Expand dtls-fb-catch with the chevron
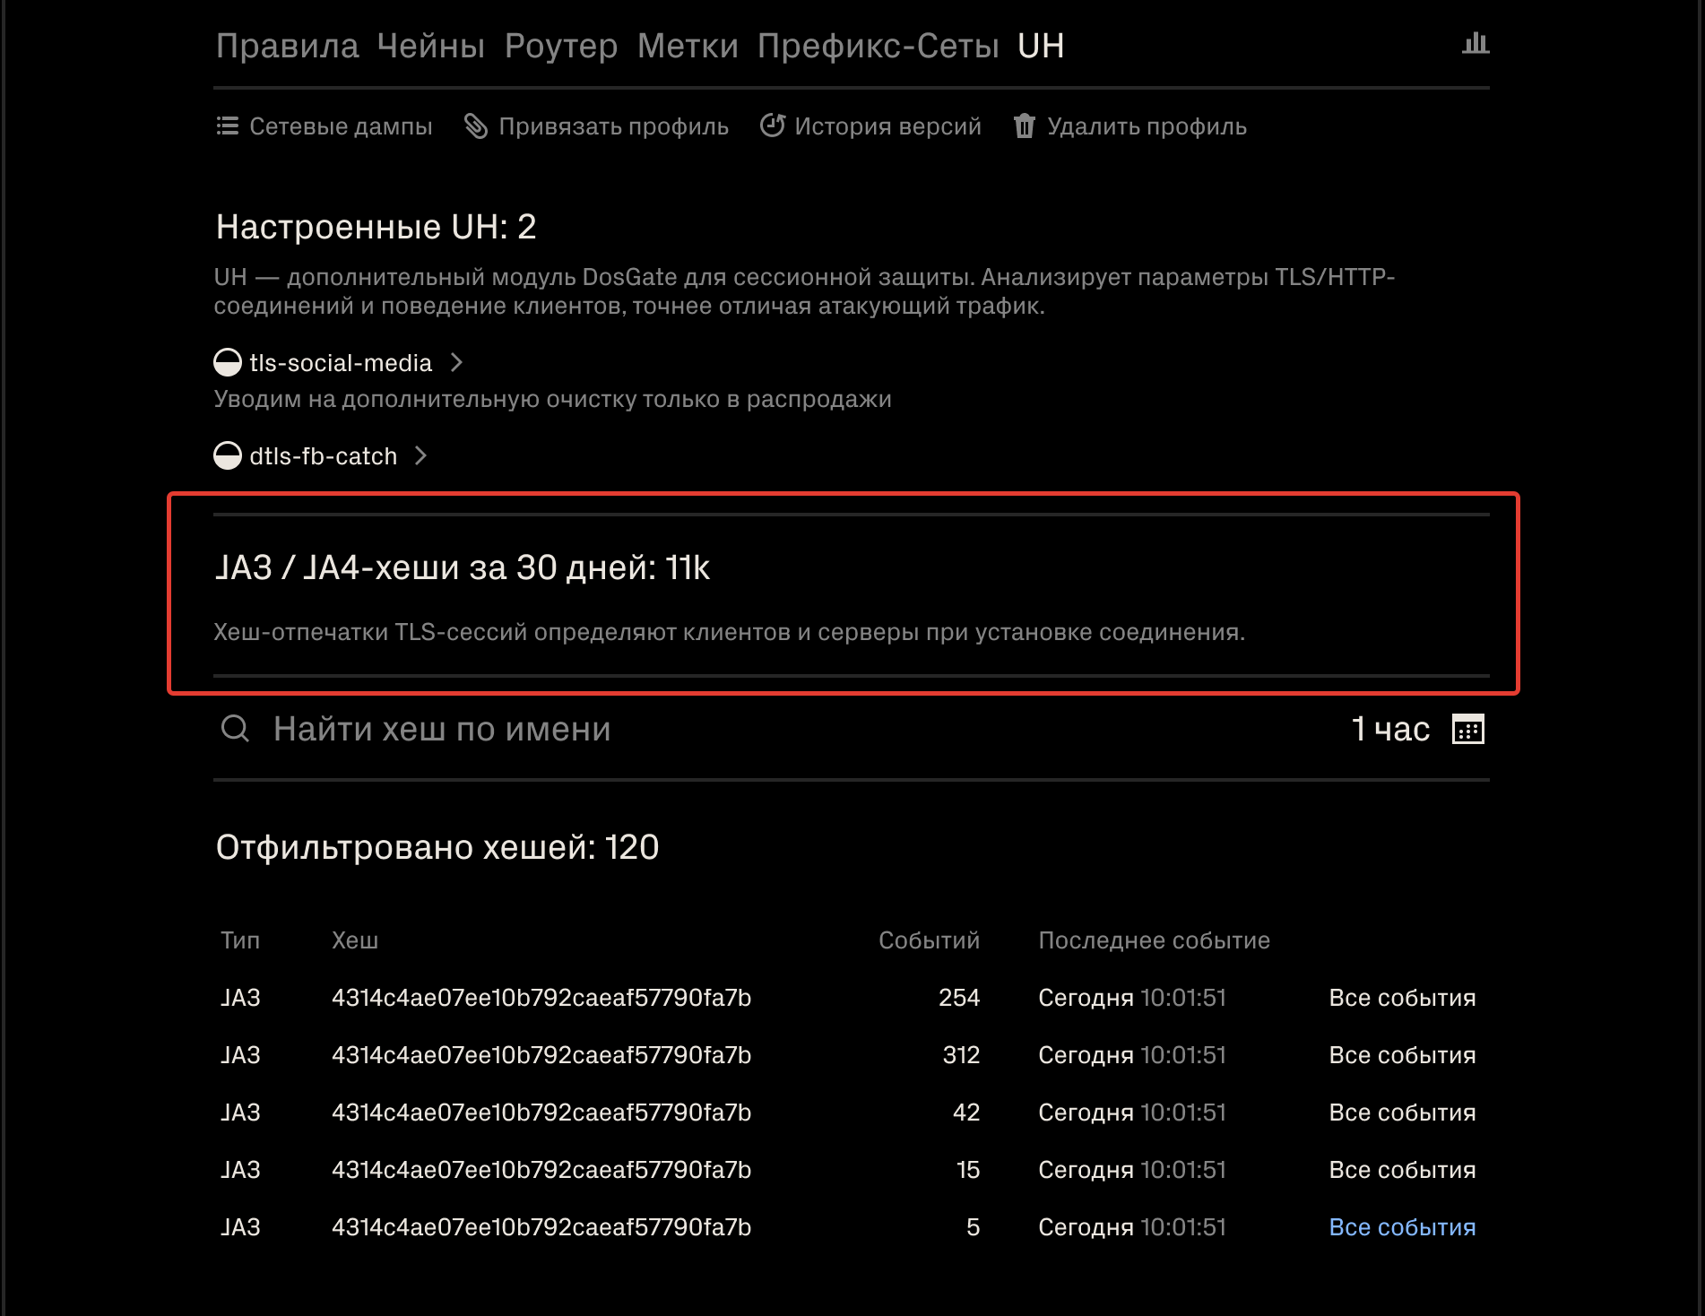1705x1316 pixels. click(421, 456)
